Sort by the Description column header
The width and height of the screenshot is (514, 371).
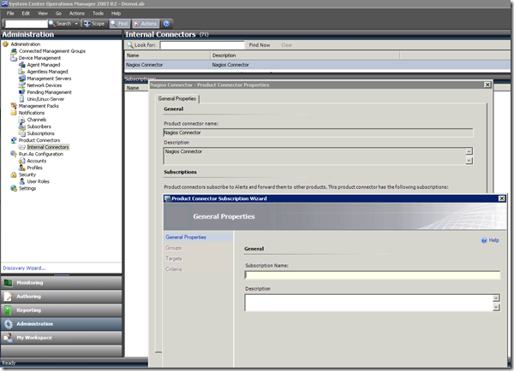click(305, 56)
